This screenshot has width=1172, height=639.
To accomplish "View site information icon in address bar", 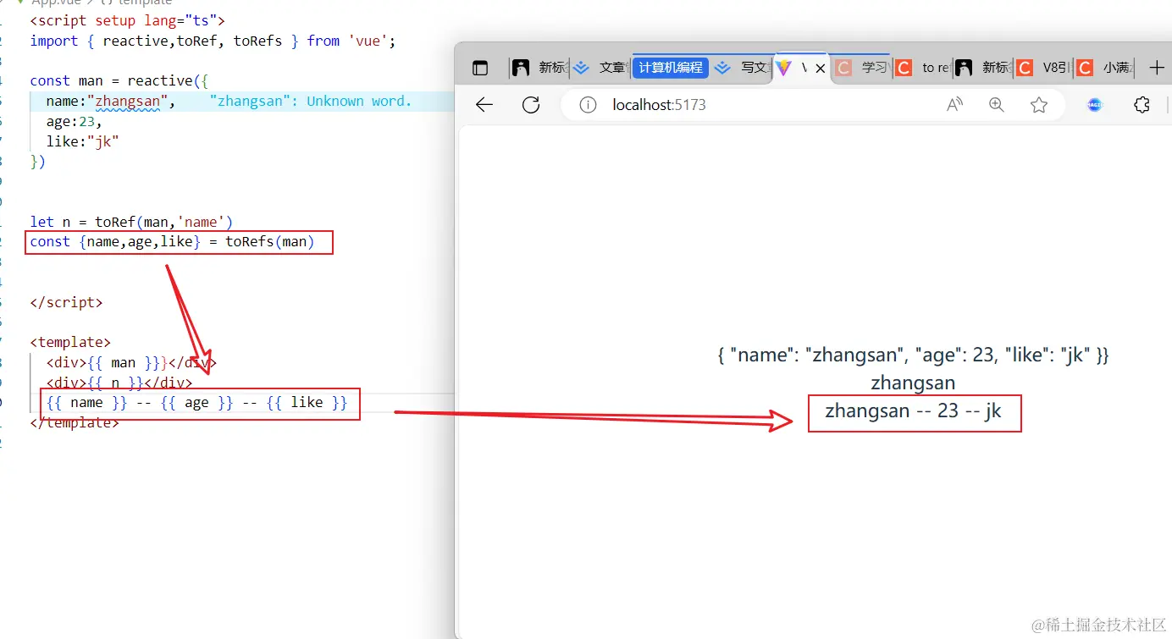I will (588, 105).
